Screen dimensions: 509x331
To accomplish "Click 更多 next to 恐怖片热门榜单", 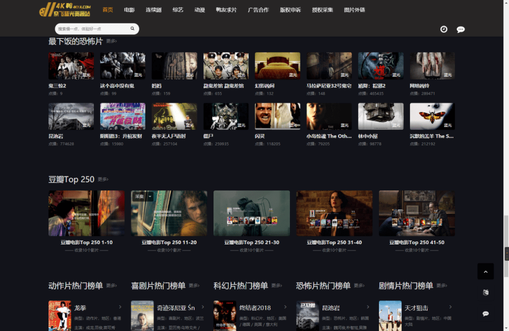I will pos(359,285).
